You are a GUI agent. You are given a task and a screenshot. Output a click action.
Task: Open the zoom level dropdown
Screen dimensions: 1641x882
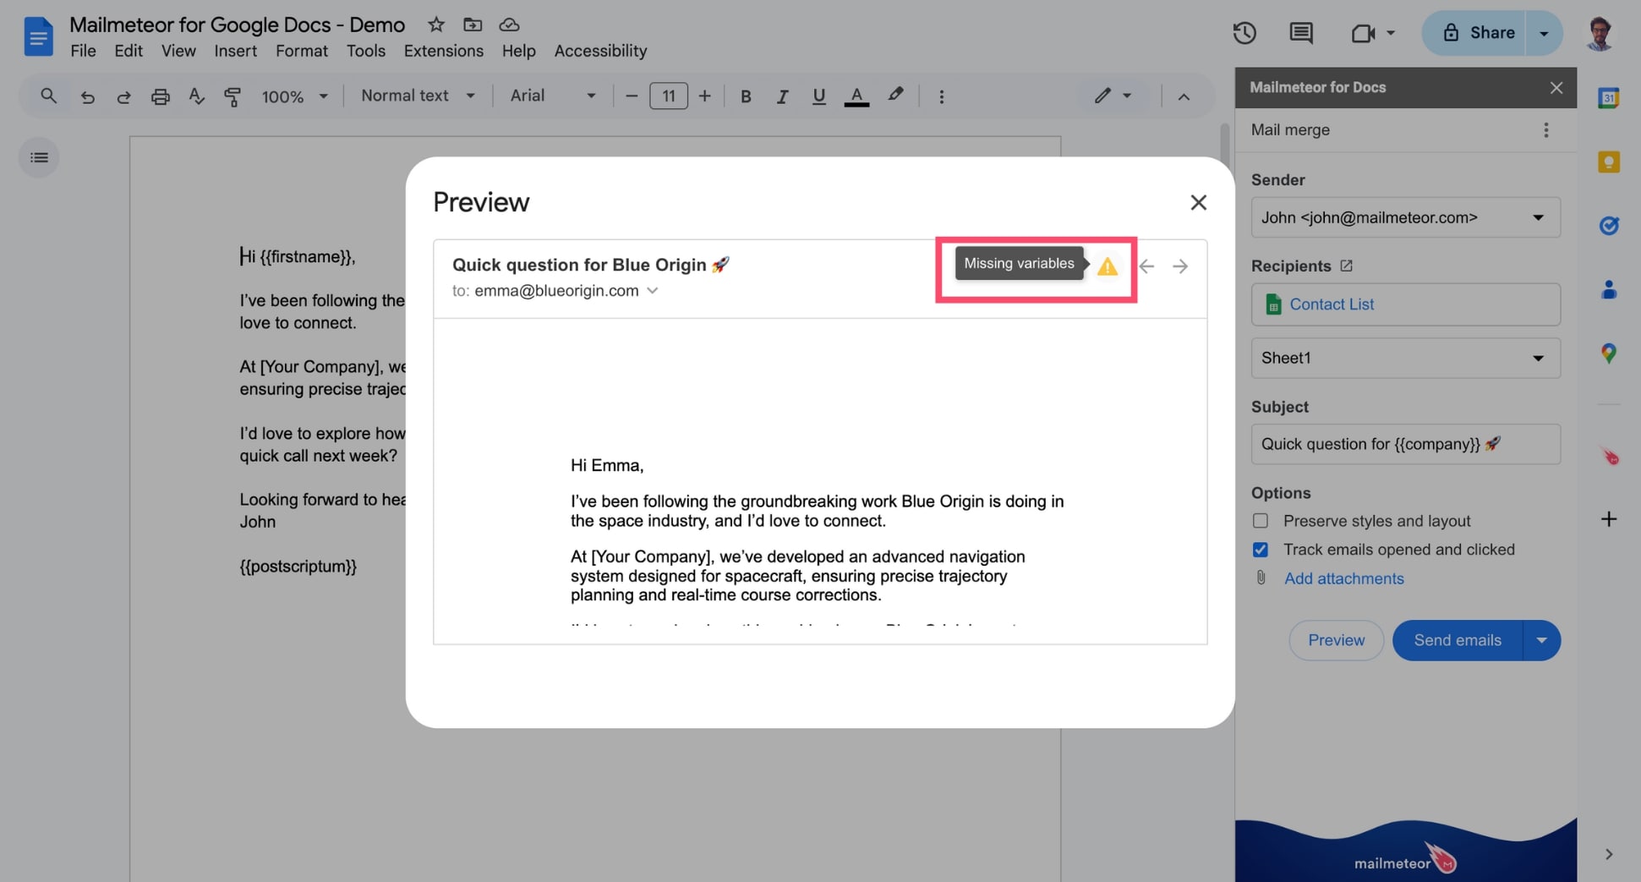coord(294,96)
